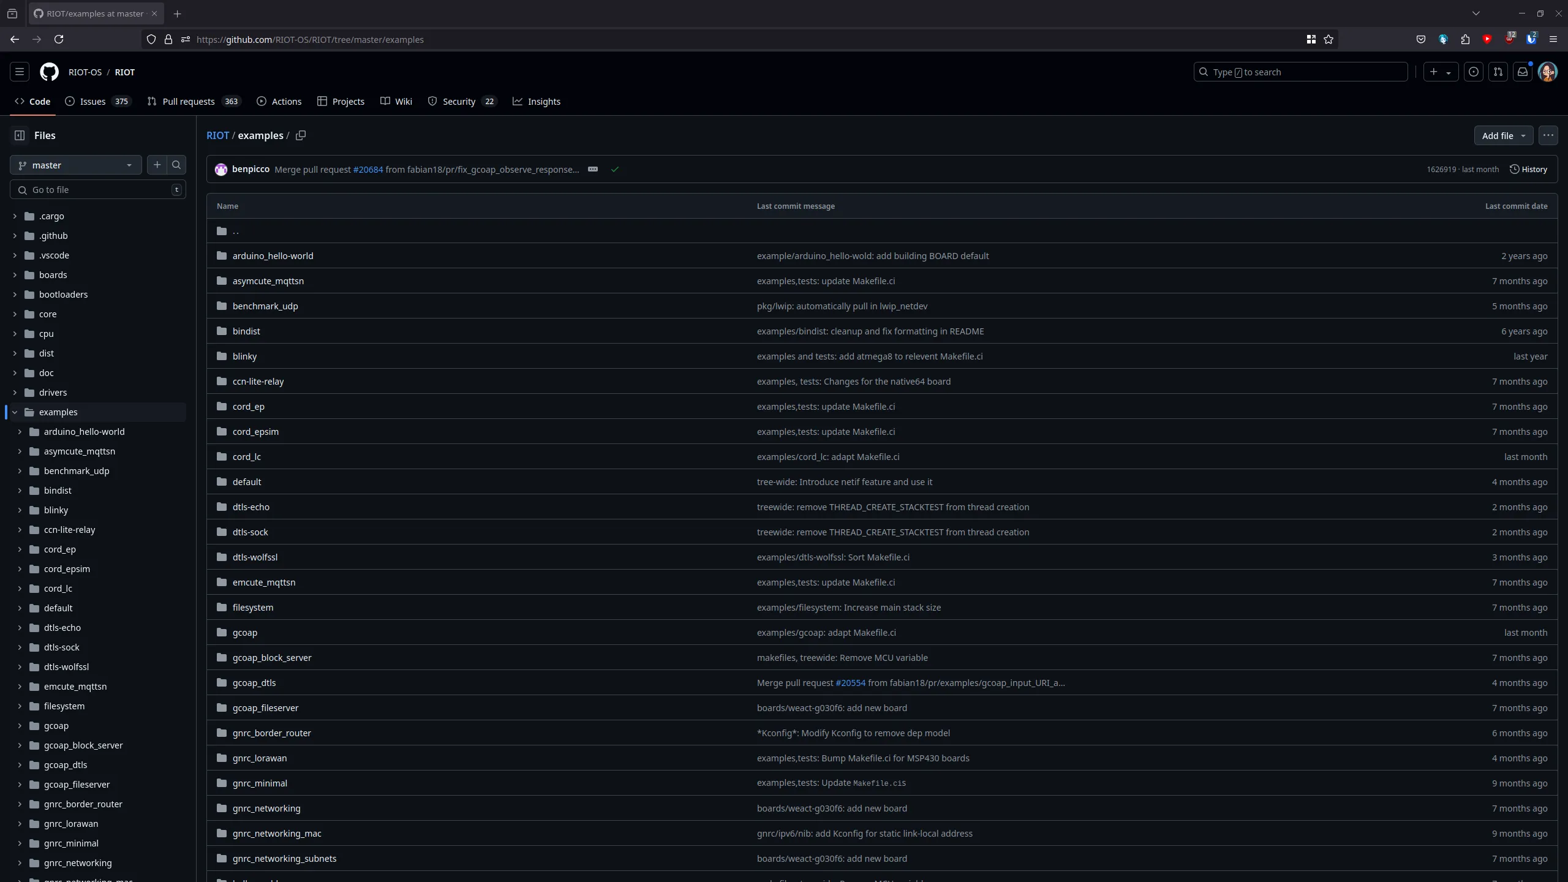
Task: Open pull request #20554 link
Action: pos(850,683)
